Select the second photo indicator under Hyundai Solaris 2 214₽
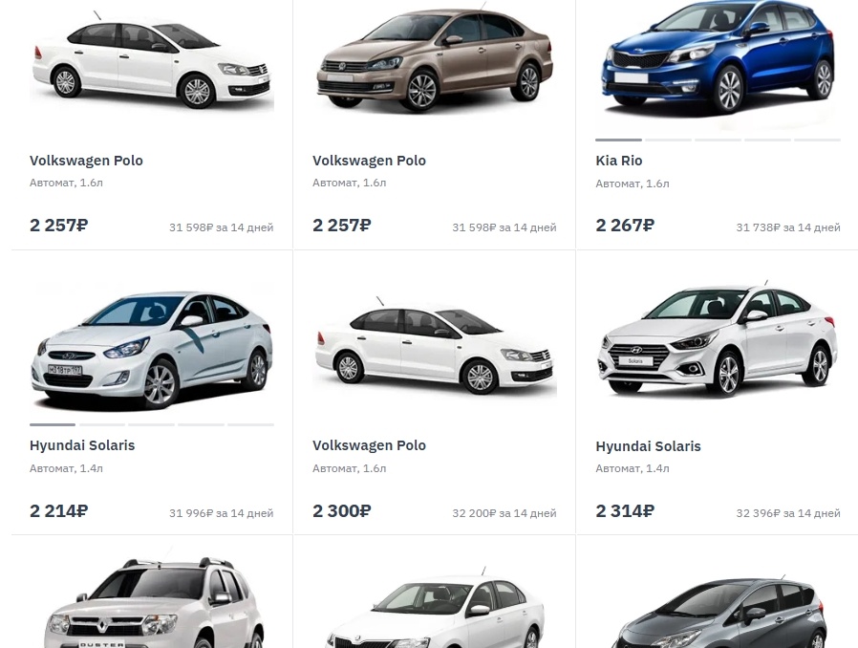 click(102, 424)
